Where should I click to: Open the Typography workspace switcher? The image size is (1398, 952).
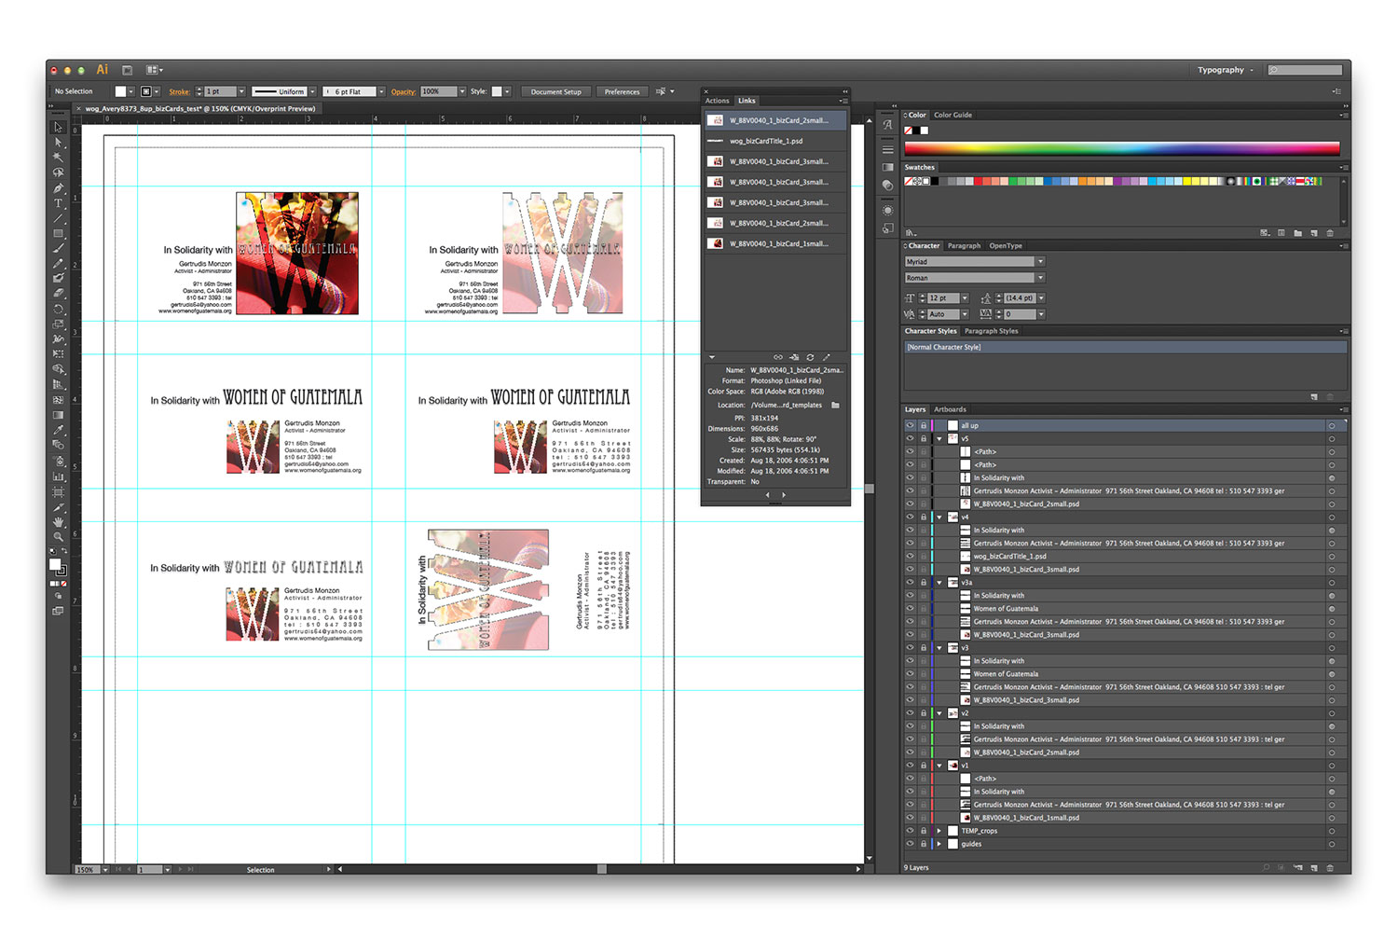(1225, 70)
